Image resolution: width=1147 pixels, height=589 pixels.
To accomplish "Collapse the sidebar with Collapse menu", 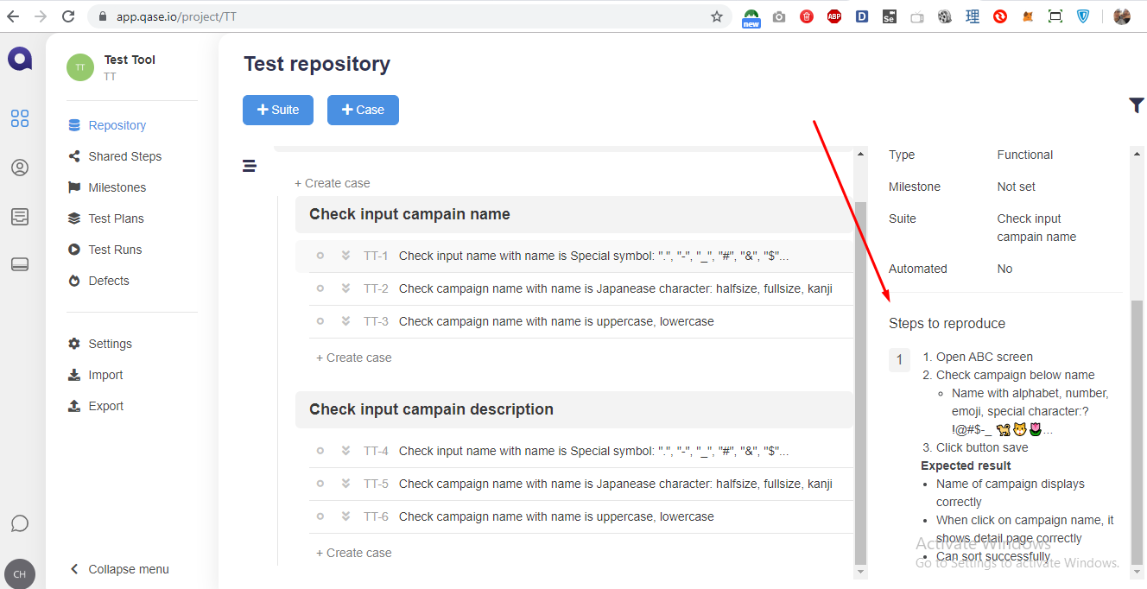I will [119, 569].
